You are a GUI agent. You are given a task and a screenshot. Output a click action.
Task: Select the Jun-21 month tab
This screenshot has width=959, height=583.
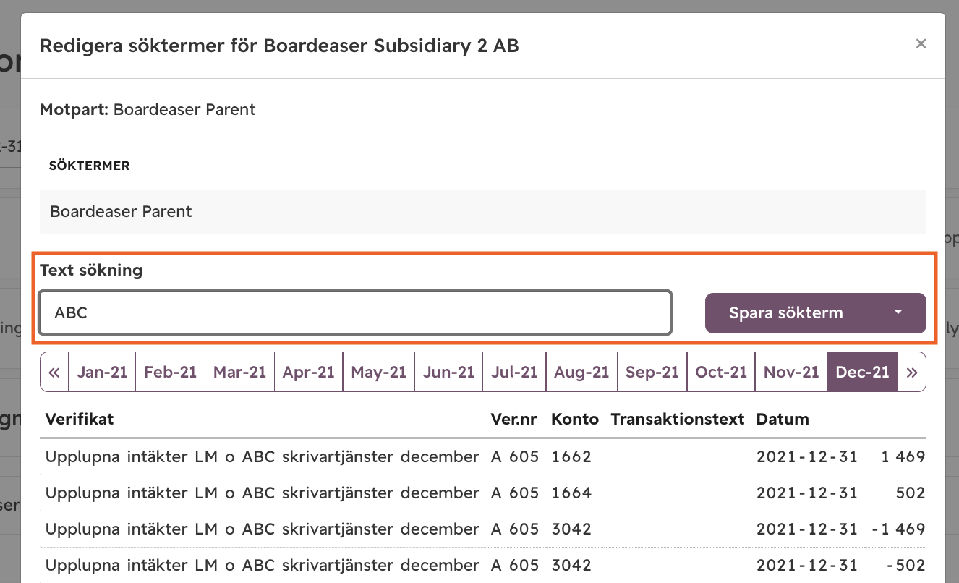(x=448, y=372)
